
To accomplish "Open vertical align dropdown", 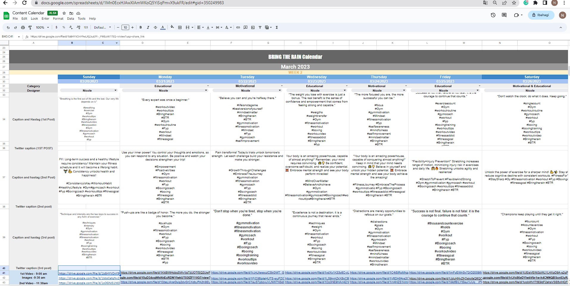I will point(210,27).
